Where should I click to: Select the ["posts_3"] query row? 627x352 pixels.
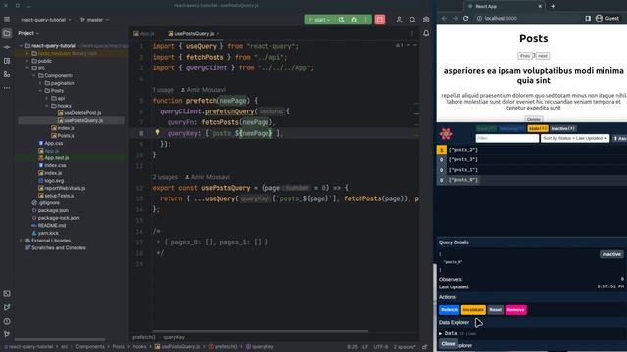tap(532, 159)
